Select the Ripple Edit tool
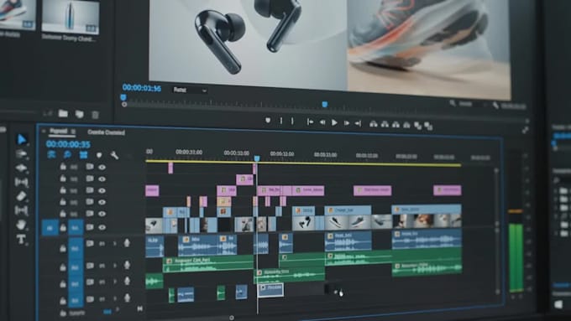 (x=21, y=168)
